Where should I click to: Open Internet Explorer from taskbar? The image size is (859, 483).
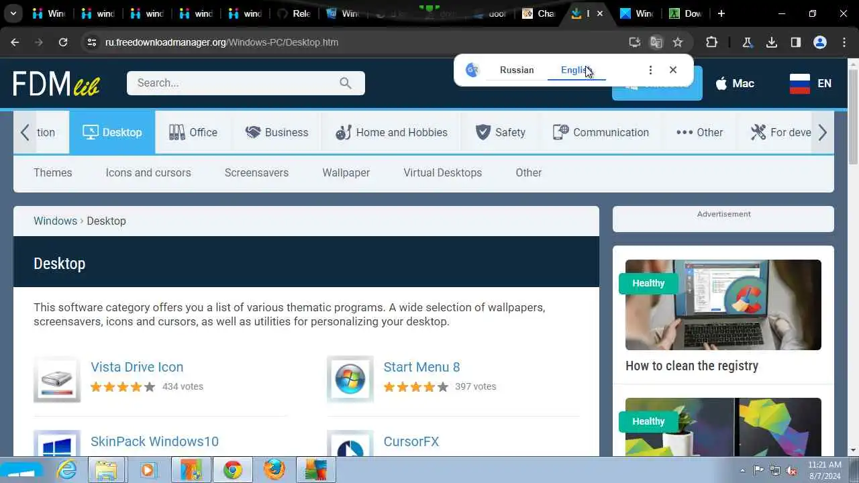pyautogui.click(x=67, y=470)
